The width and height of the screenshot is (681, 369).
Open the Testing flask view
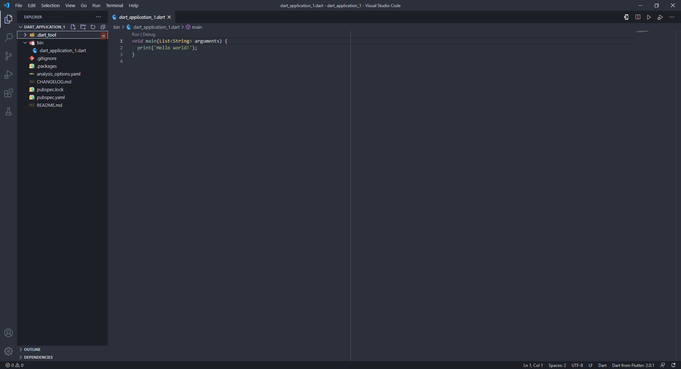click(x=9, y=111)
